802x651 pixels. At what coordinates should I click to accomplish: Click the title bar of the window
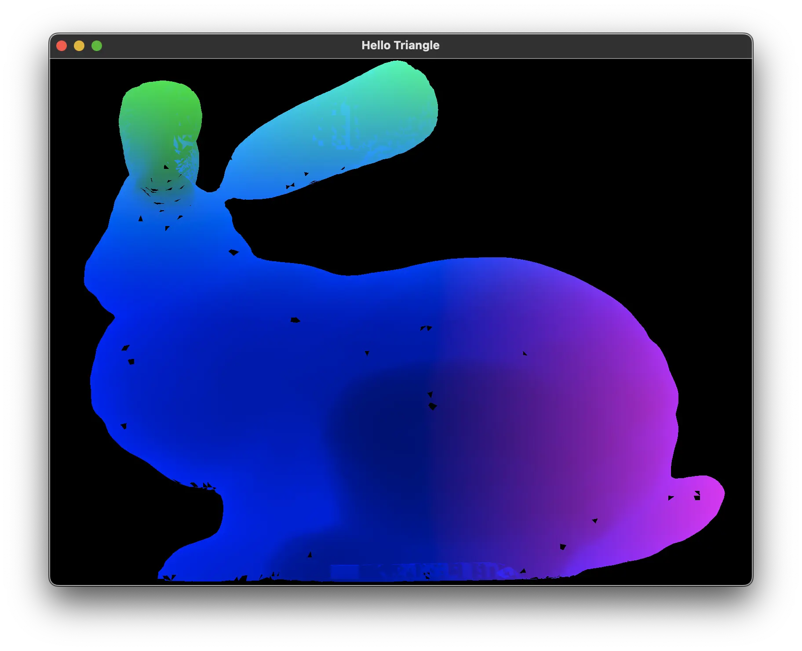264,45
